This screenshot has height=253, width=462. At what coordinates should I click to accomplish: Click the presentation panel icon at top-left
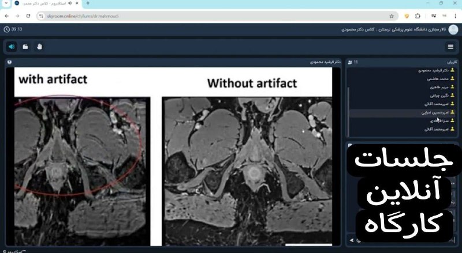tap(9, 62)
